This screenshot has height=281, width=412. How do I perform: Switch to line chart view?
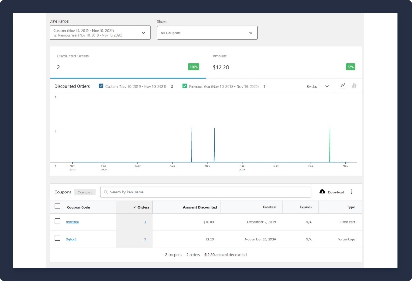343,86
